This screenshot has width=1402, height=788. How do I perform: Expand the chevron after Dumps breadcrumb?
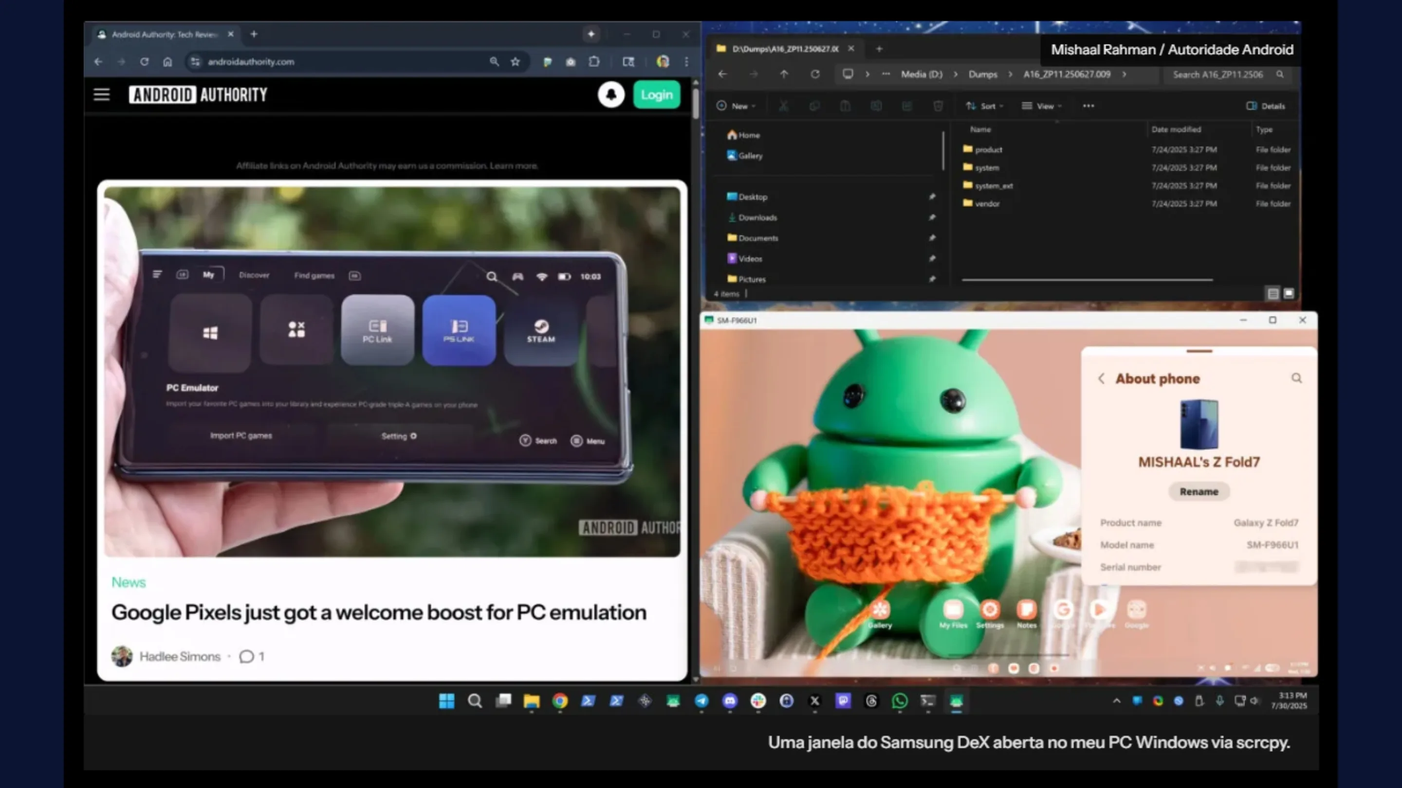pyautogui.click(x=1010, y=74)
